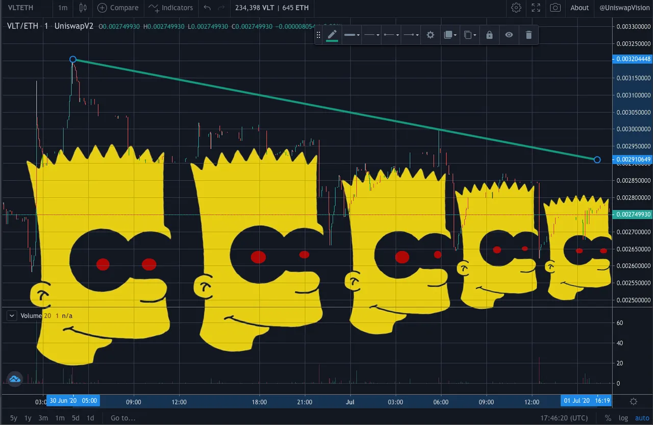Screen dimensions: 653x425
Task: Set time range to 1y
Action: click(28, 418)
